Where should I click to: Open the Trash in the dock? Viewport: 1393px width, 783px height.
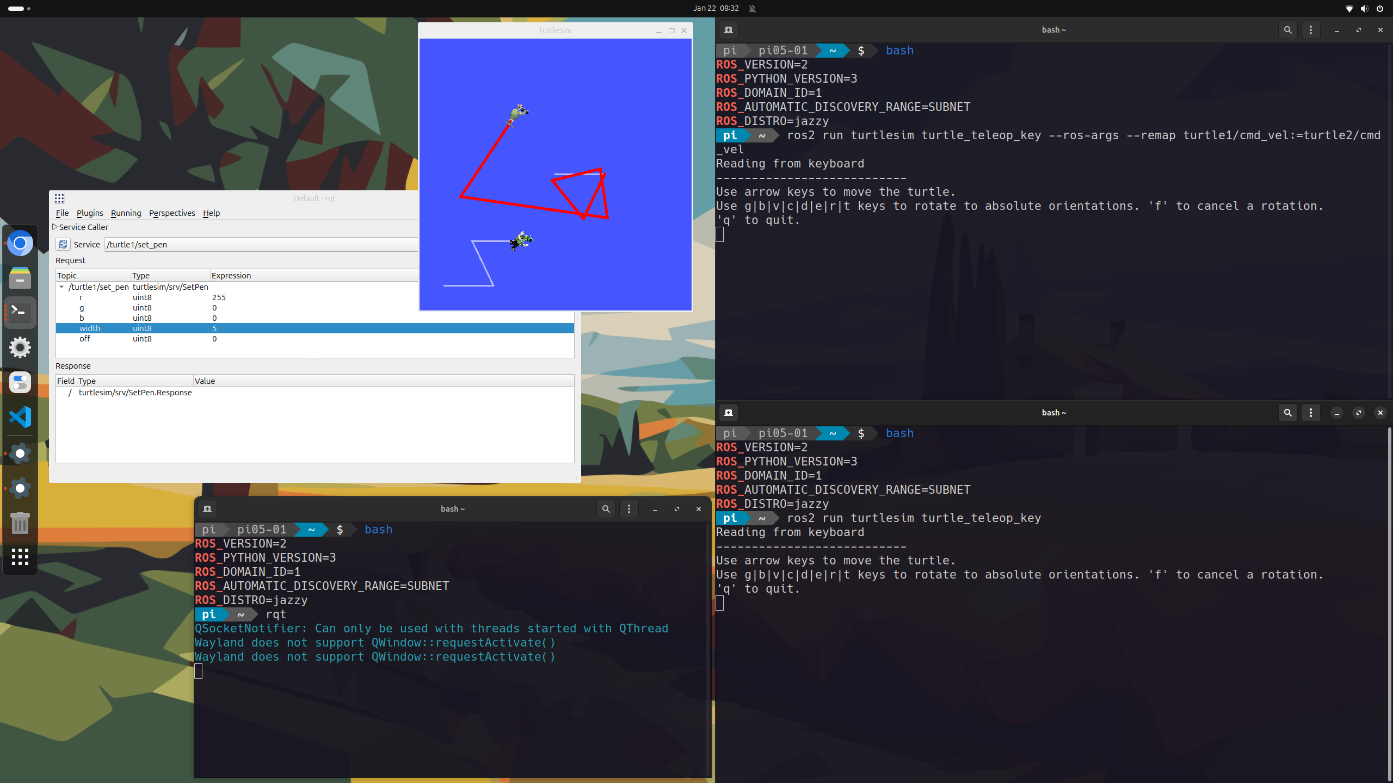tap(20, 523)
